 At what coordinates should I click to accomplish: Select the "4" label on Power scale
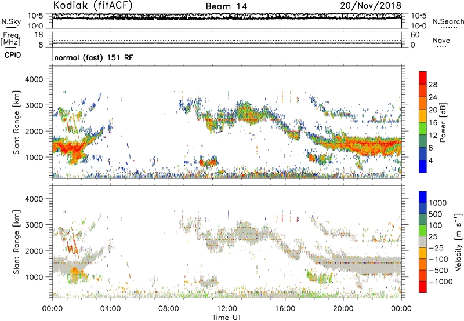pos(430,161)
